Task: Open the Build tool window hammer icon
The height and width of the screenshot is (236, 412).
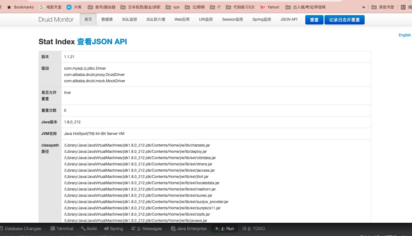Action: [x=83, y=228]
